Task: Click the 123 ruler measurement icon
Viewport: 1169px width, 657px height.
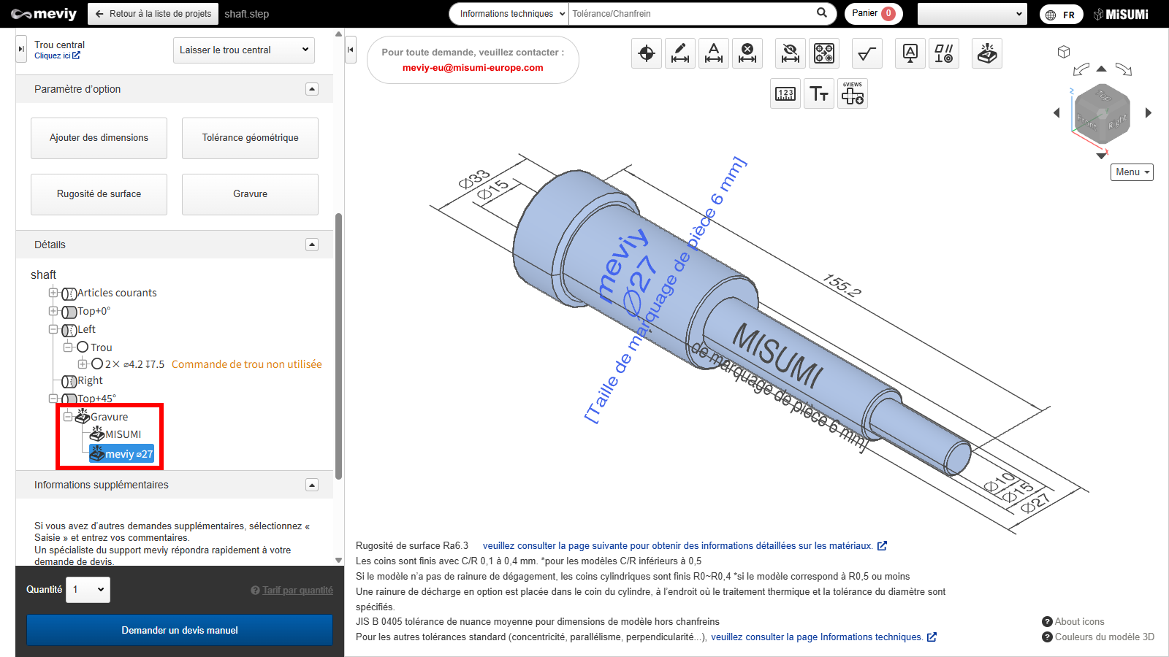Action: coord(785,94)
